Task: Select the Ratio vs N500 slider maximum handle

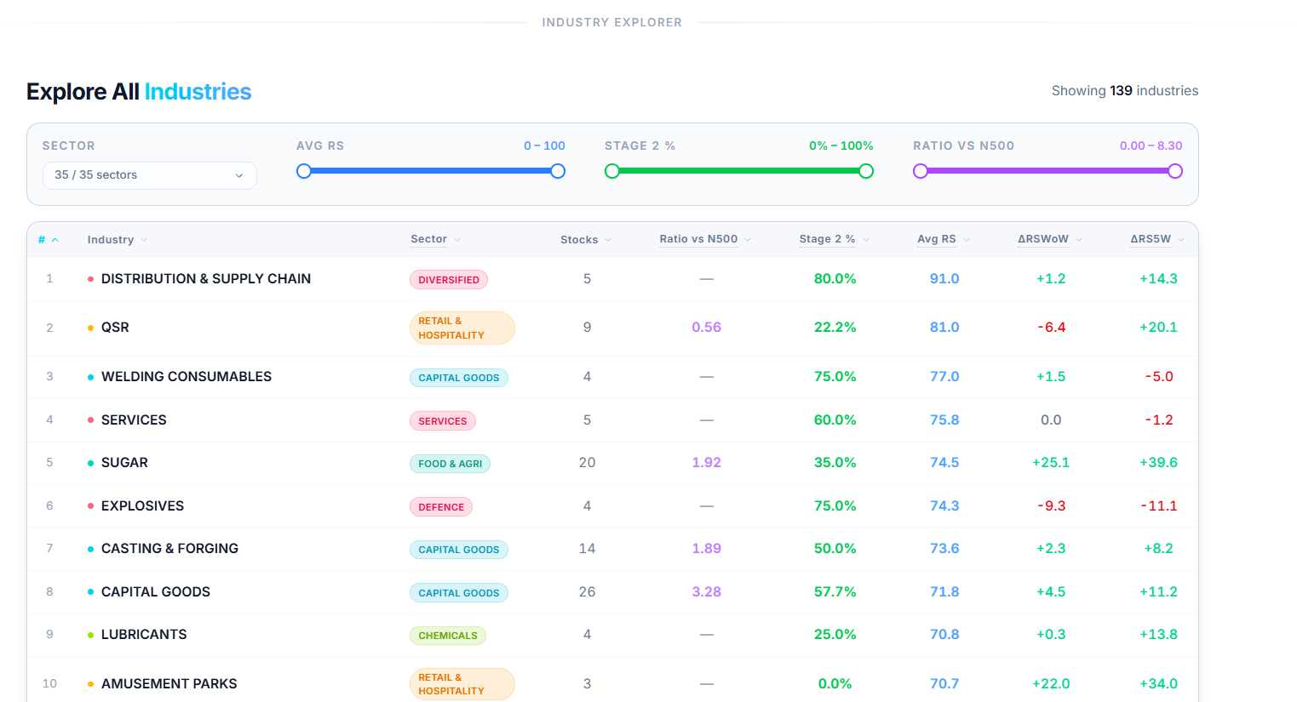Action: tap(1175, 171)
